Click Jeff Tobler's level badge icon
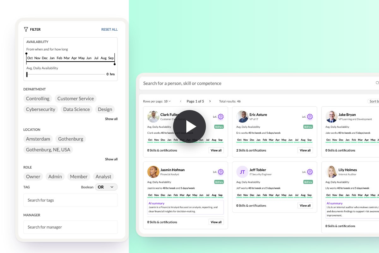Screen dimensions: 379x253 pos(310,172)
